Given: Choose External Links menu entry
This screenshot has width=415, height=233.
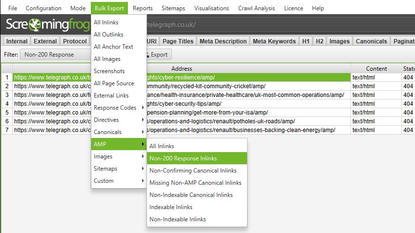Looking at the screenshot, I should (119, 96).
